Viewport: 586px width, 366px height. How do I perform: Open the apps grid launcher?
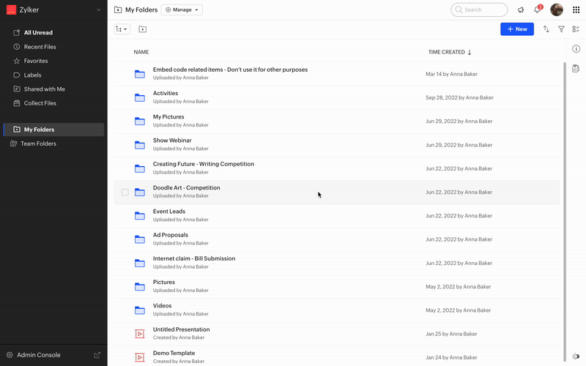coord(576,10)
